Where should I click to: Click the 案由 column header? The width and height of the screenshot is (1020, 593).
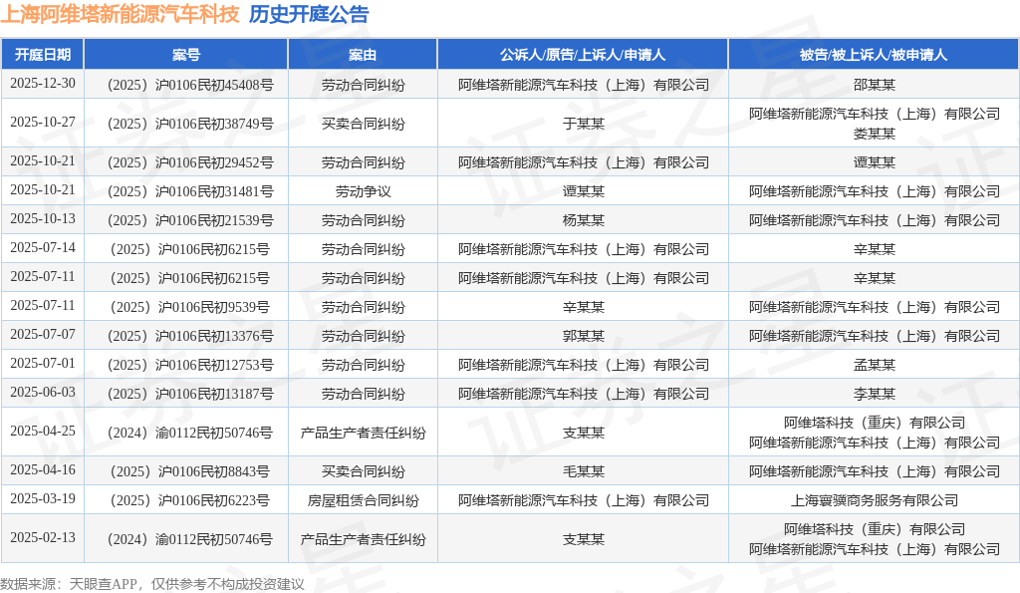pyautogui.click(x=363, y=55)
